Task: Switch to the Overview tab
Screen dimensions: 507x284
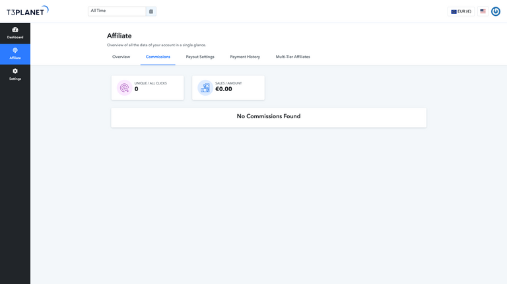Action: point(121,57)
